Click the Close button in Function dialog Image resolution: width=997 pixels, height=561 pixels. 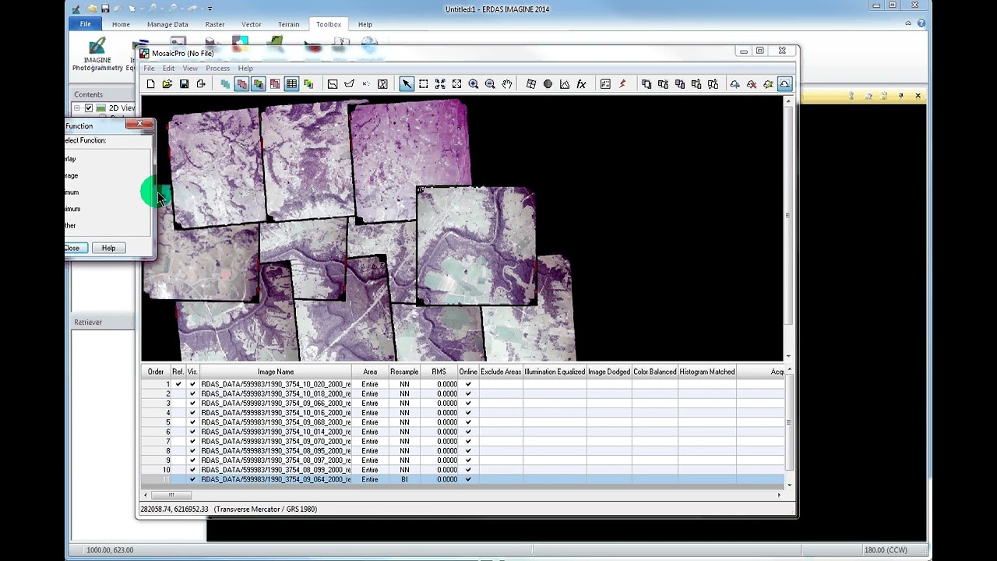tap(72, 248)
